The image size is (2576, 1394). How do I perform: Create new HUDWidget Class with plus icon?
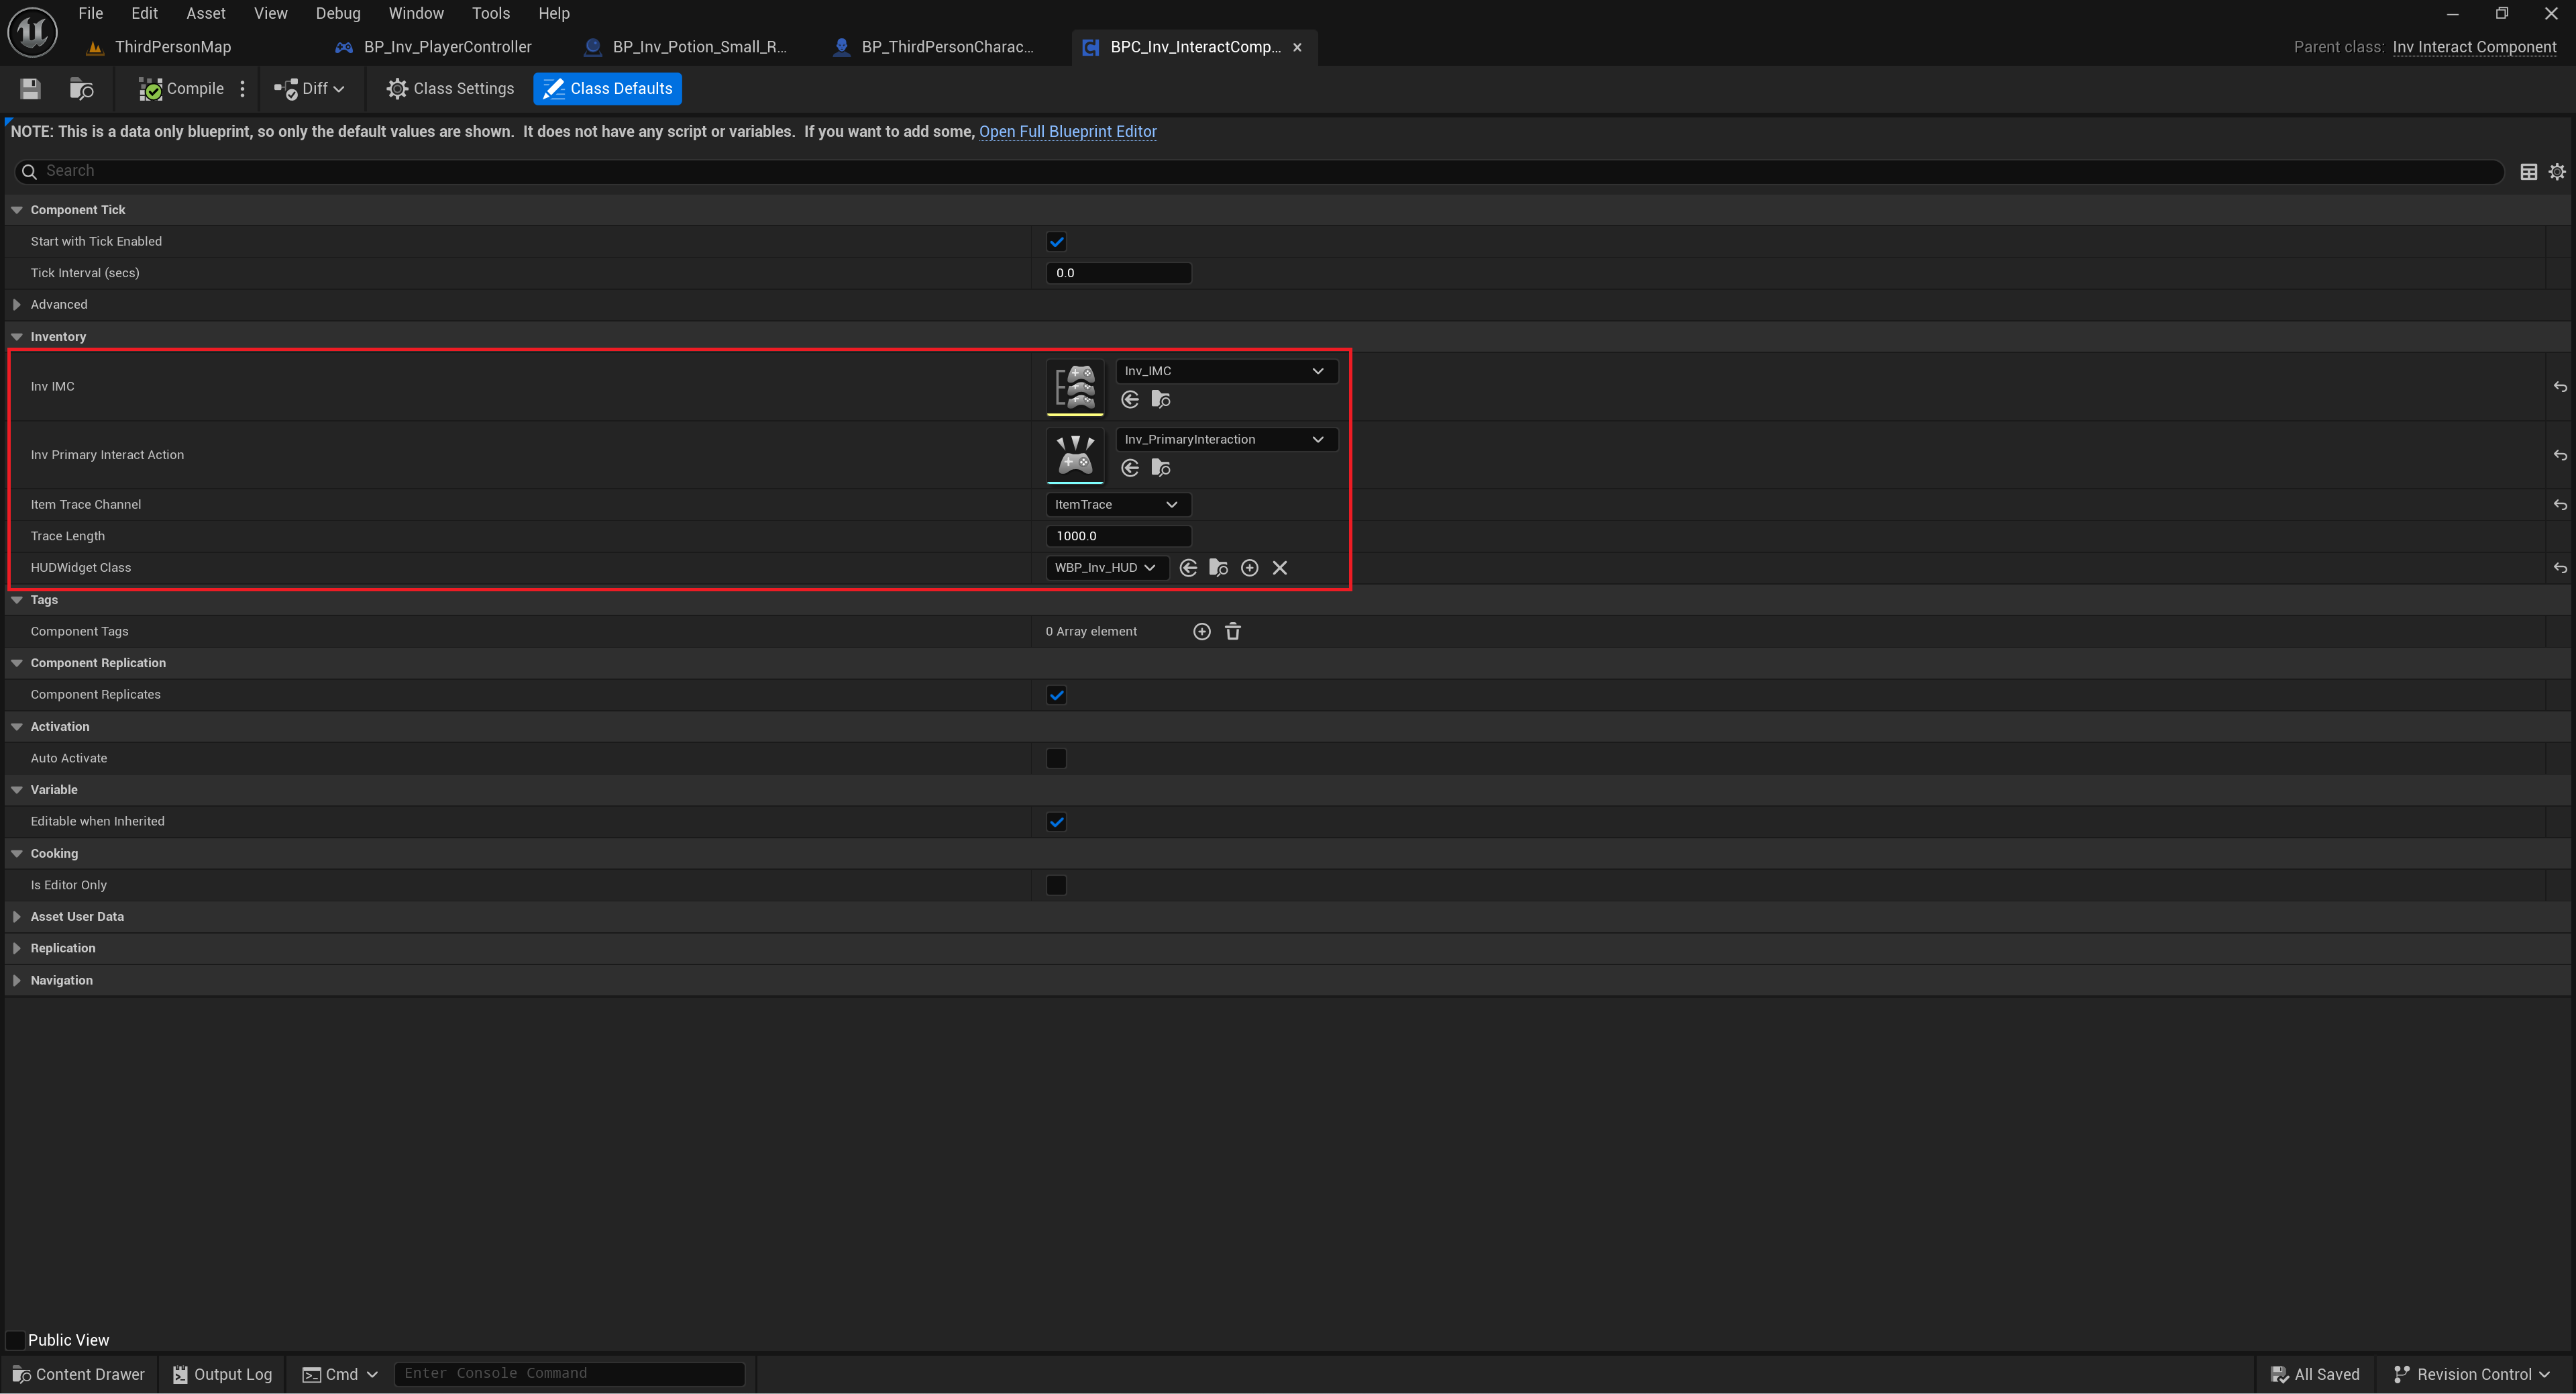pos(1249,567)
